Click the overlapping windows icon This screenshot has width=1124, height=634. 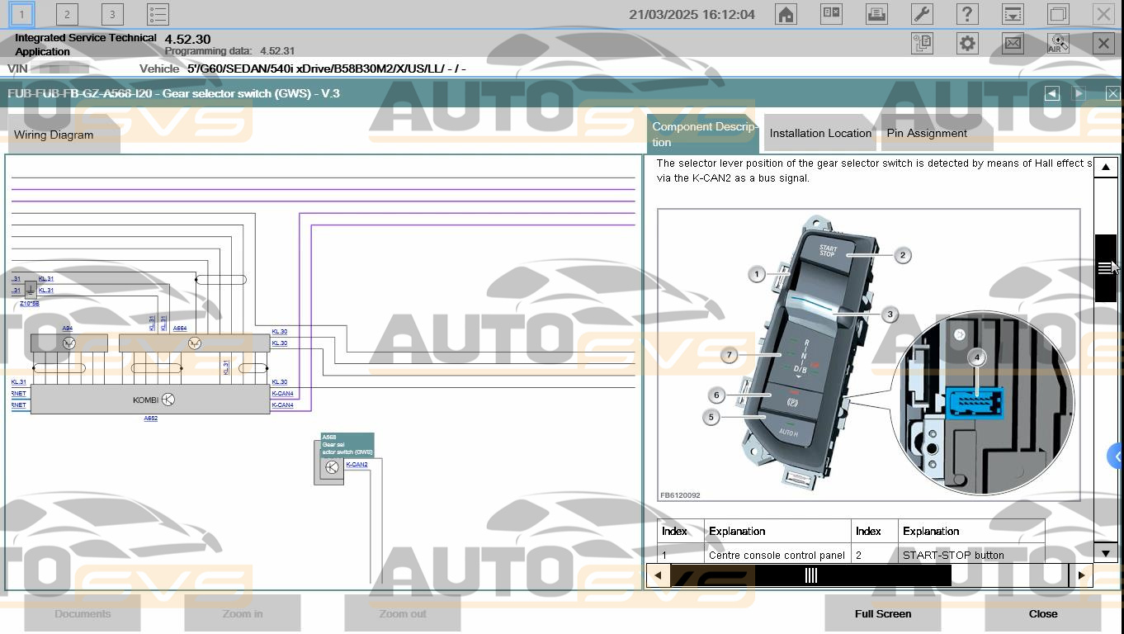tap(1058, 14)
